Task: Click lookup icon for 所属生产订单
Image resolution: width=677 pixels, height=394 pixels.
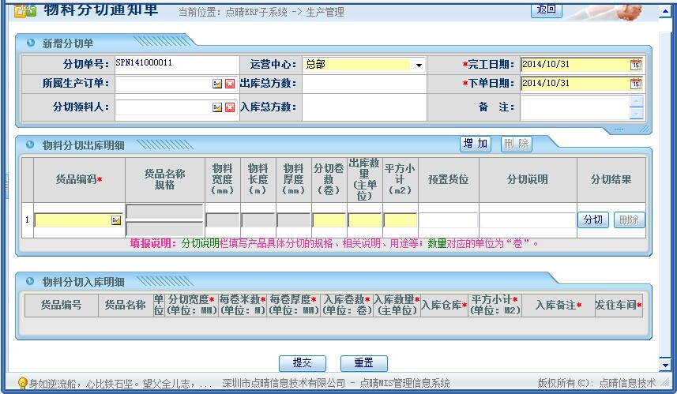Action: click(216, 84)
